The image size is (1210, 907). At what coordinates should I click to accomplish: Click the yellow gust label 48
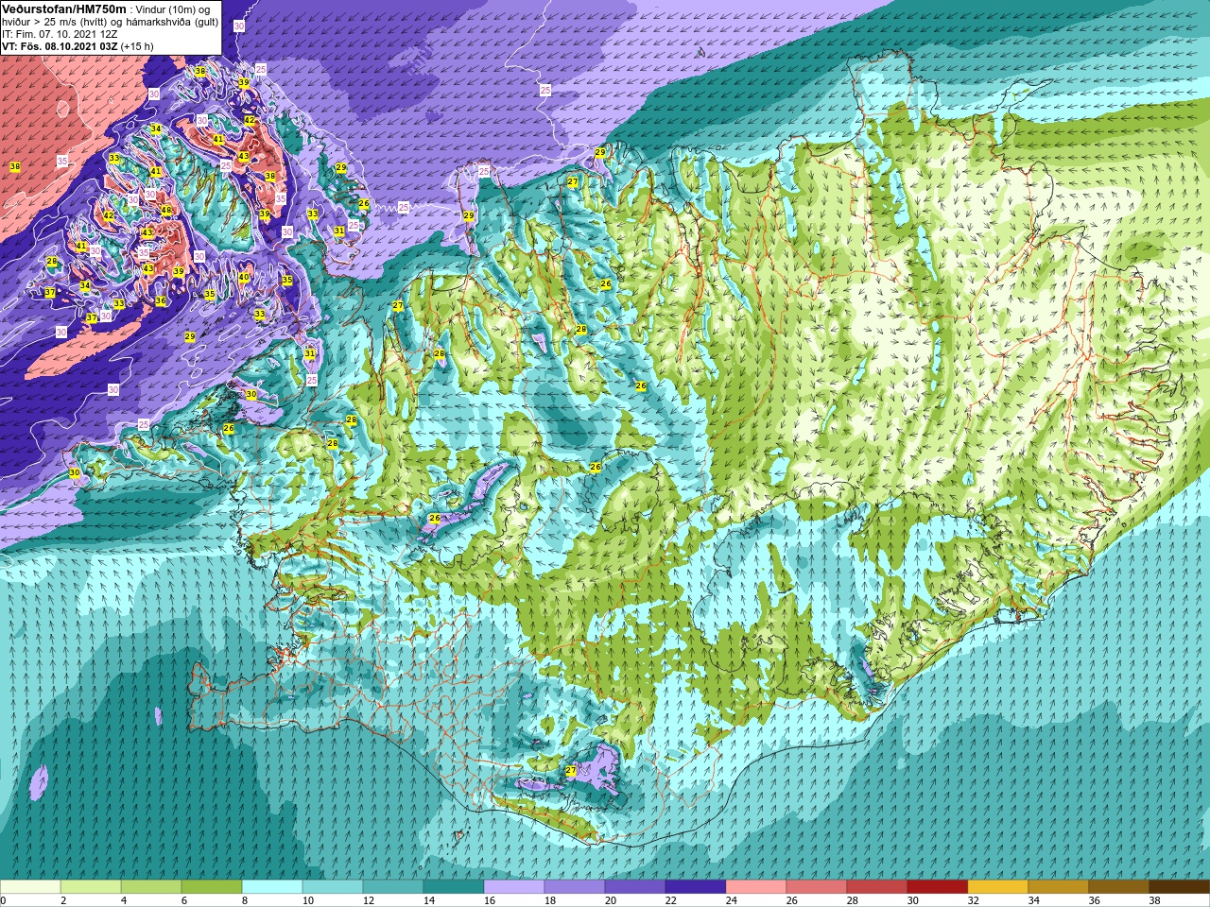click(x=166, y=211)
